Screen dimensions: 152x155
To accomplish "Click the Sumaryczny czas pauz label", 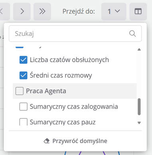I will [x=63, y=122].
